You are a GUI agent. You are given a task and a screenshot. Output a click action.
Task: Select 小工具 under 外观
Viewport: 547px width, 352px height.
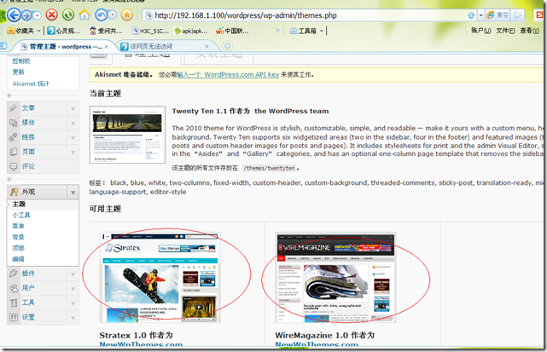[x=21, y=215]
